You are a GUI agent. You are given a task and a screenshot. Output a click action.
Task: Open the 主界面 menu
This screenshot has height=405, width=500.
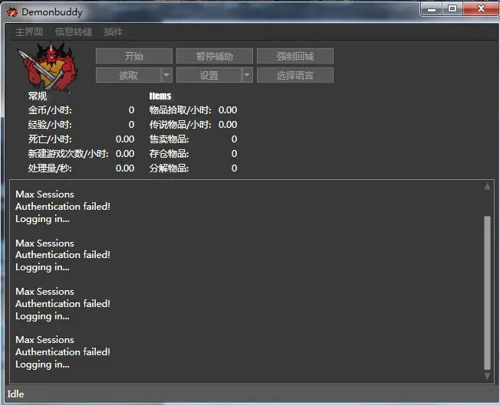(x=29, y=32)
